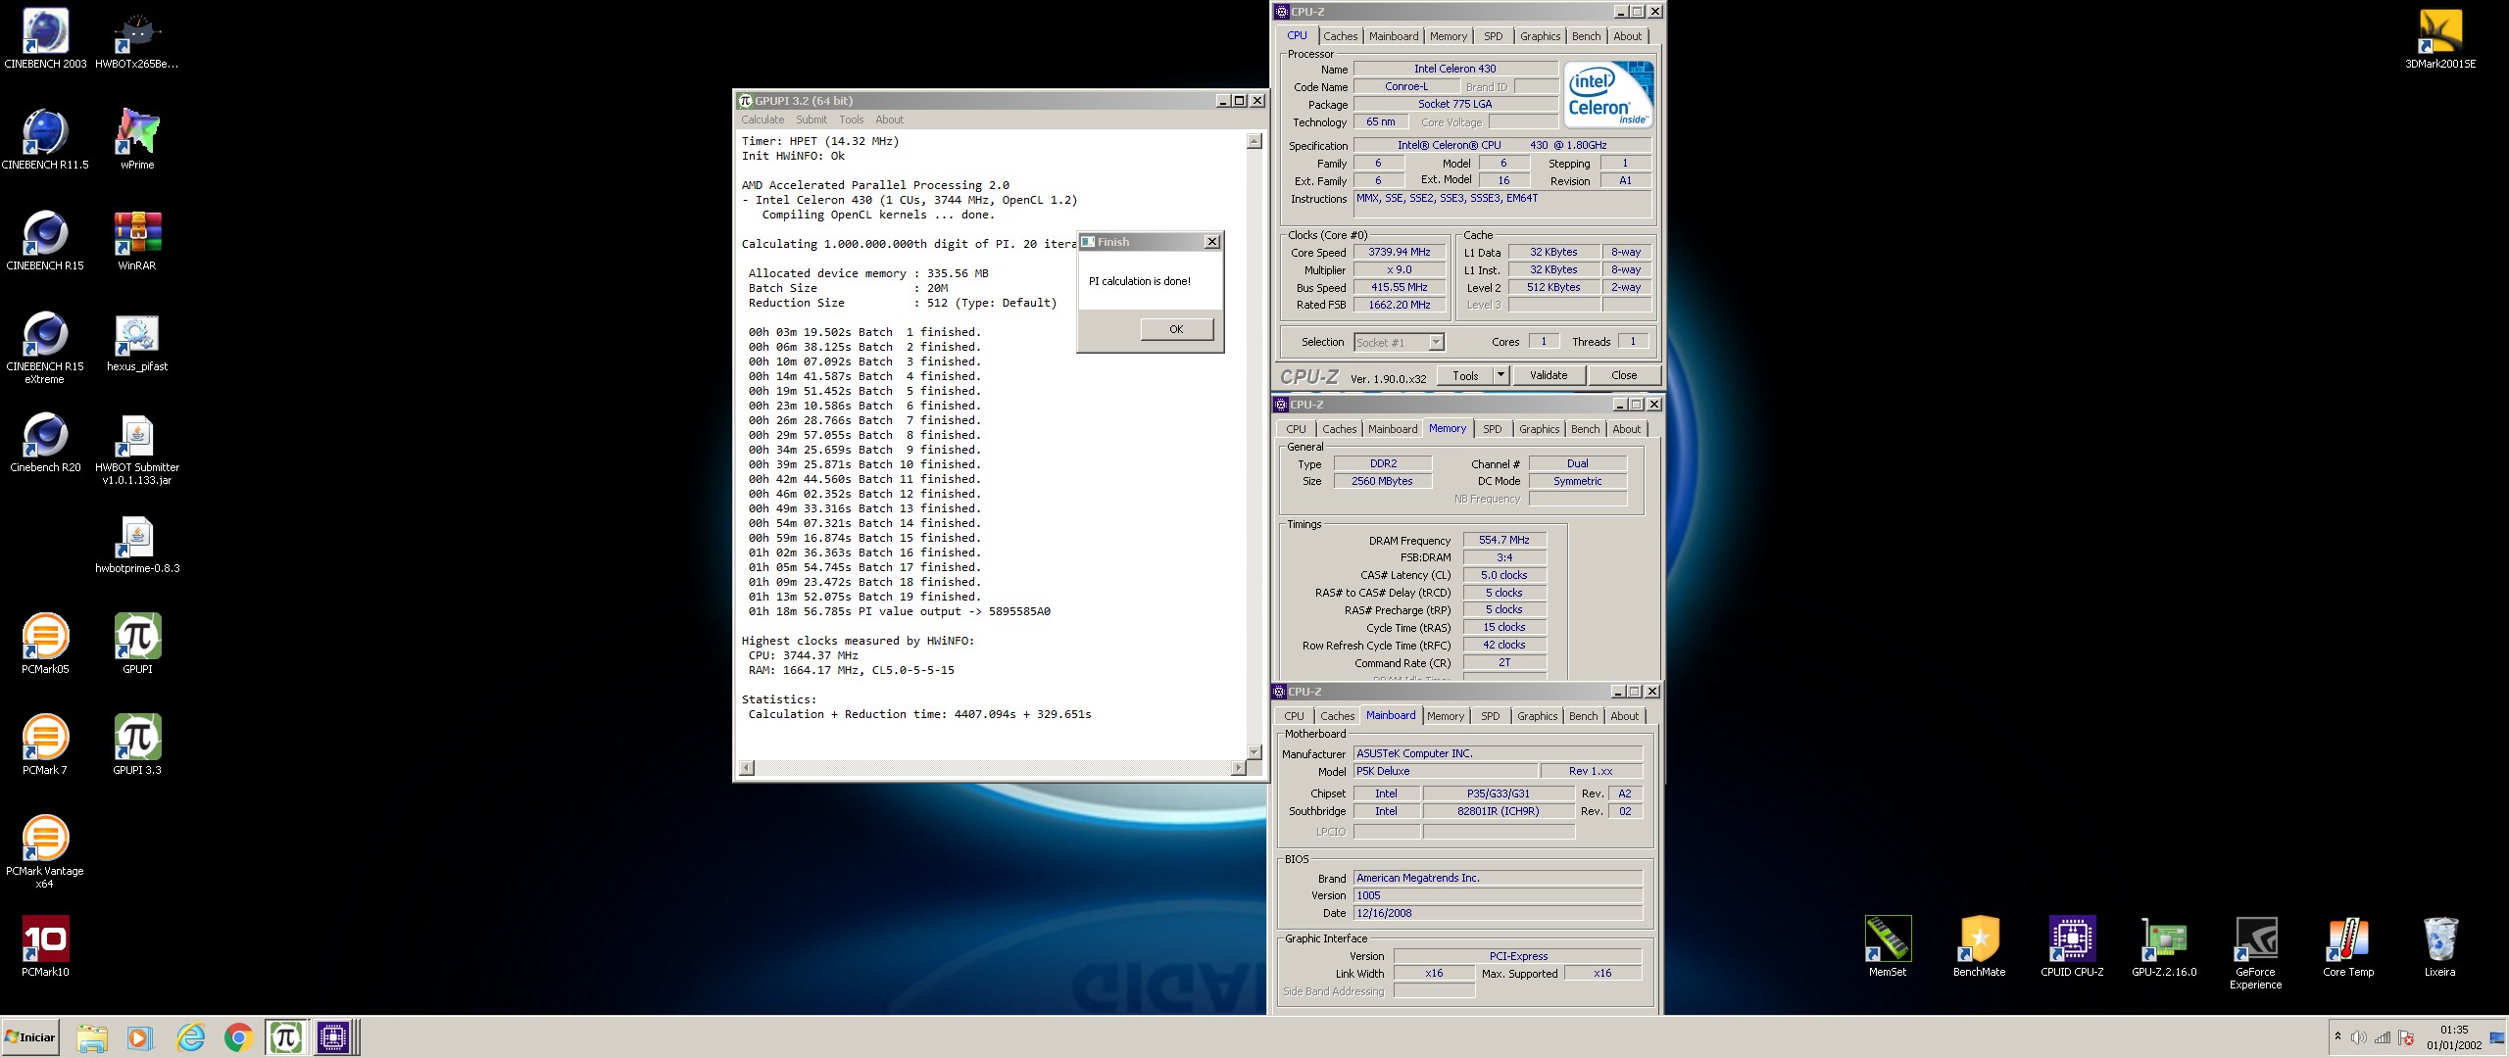
Task: Open GPU-Z.2.16.0 desktop icon
Action: (2164, 947)
